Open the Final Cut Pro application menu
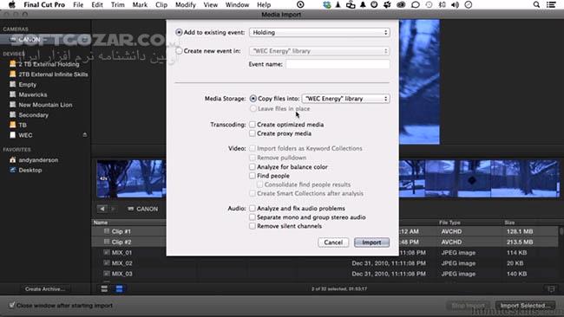This screenshot has width=564, height=317. [x=44, y=4]
